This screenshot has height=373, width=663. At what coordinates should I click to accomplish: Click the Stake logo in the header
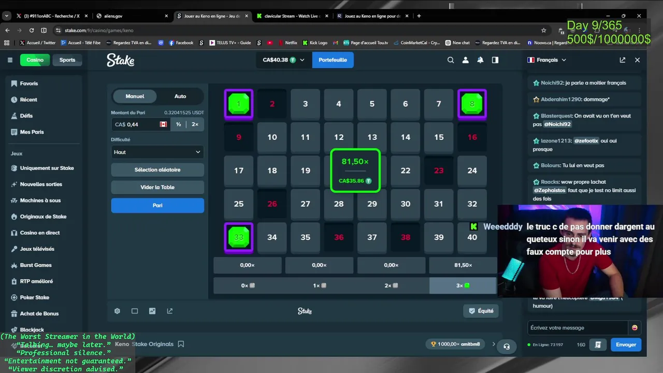pos(121,60)
